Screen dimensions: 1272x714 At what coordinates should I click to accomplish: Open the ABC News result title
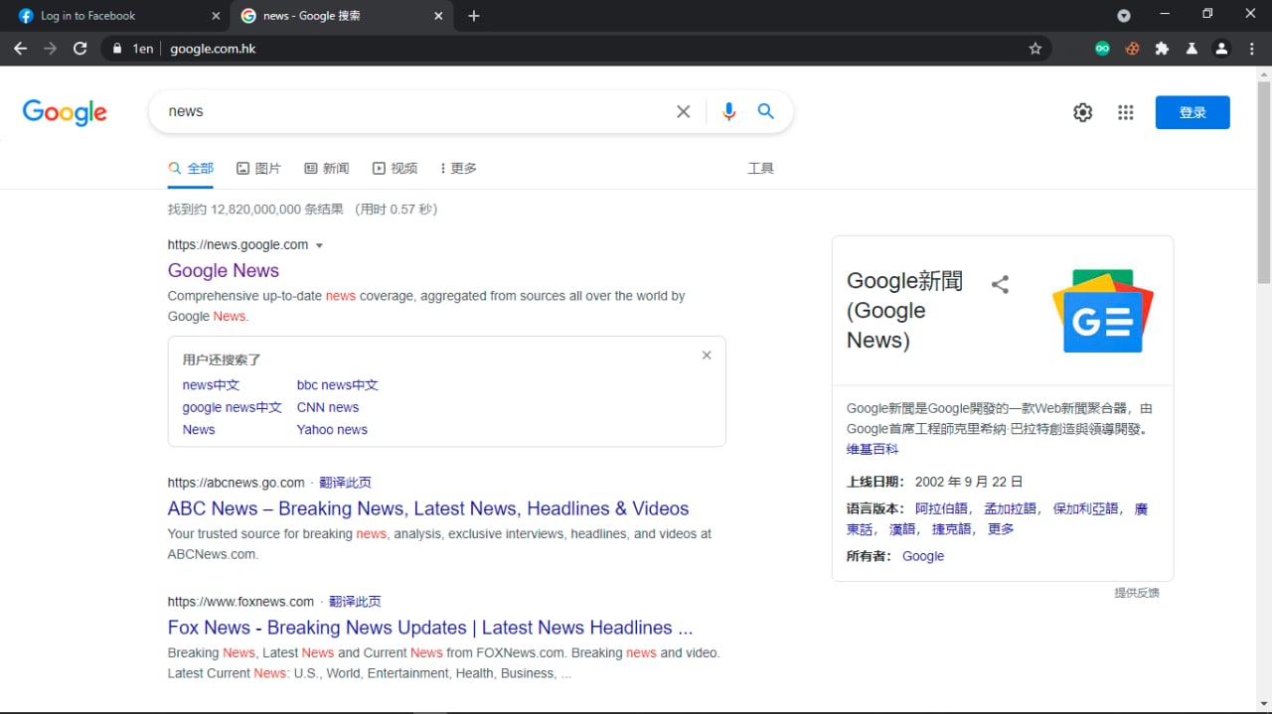[x=428, y=508]
